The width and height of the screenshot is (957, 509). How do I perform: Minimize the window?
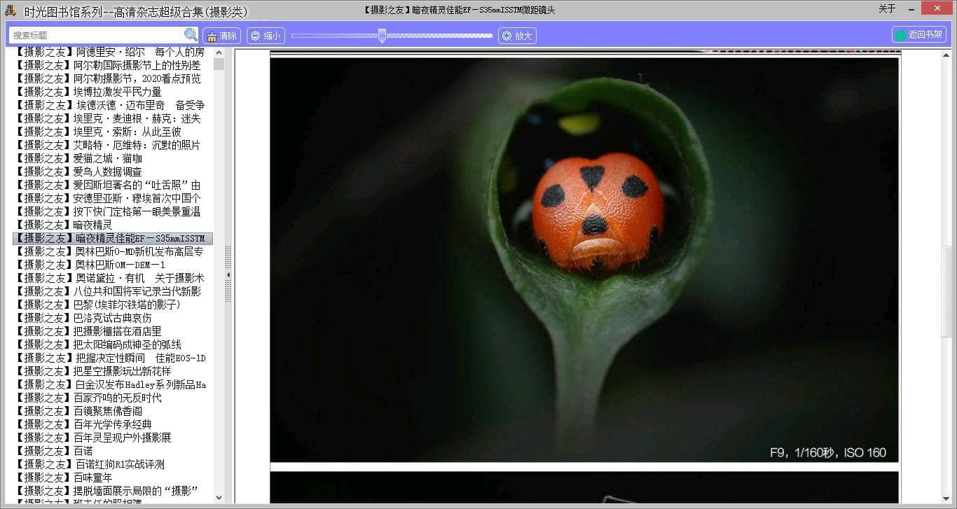[911, 9]
